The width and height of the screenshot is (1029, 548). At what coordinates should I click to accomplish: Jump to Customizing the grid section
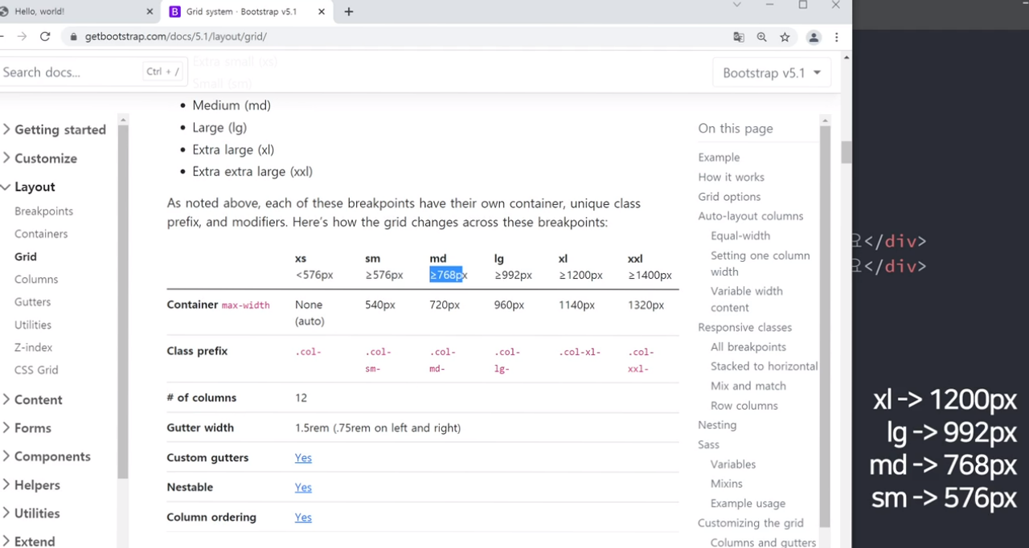tap(751, 523)
